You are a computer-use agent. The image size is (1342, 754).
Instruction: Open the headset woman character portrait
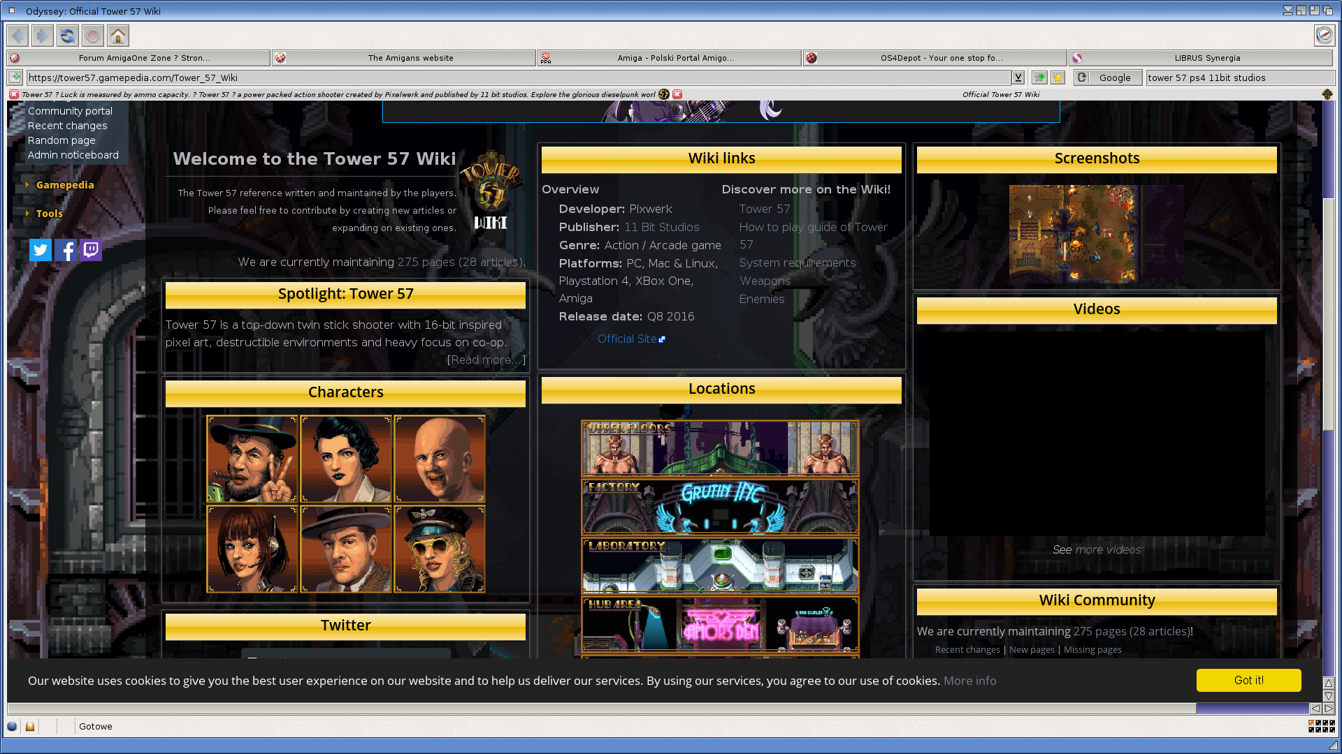[x=252, y=549]
